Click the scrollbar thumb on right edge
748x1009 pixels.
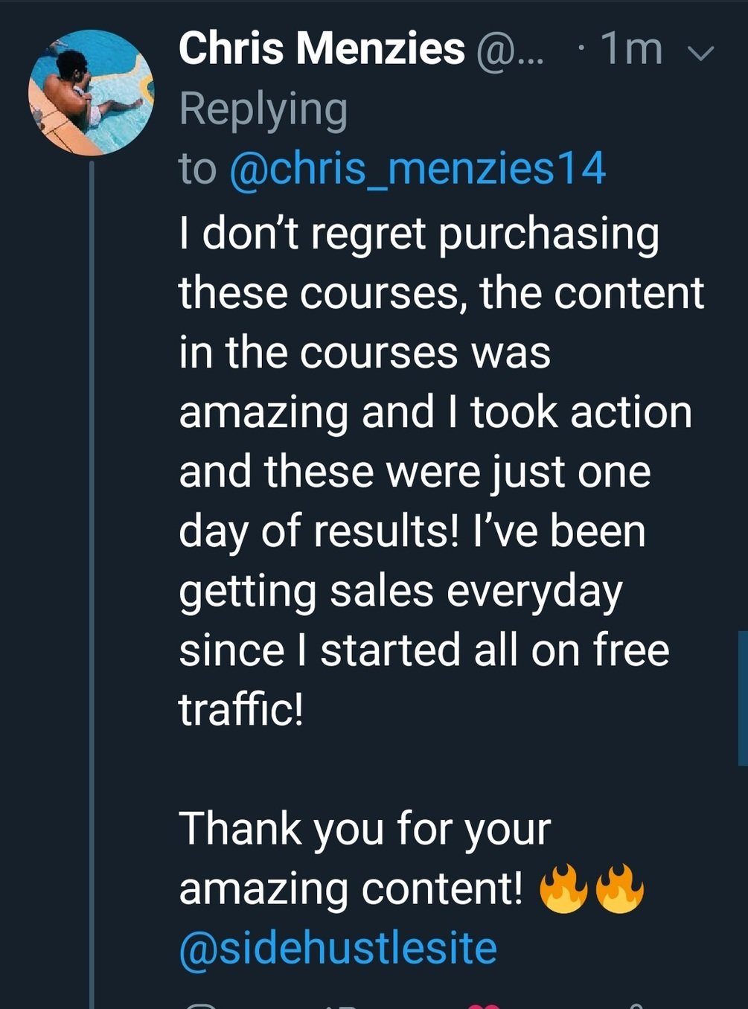tap(742, 698)
